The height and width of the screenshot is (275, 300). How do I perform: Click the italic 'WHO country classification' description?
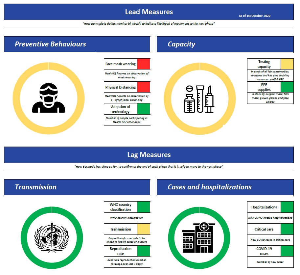click(127, 218)
